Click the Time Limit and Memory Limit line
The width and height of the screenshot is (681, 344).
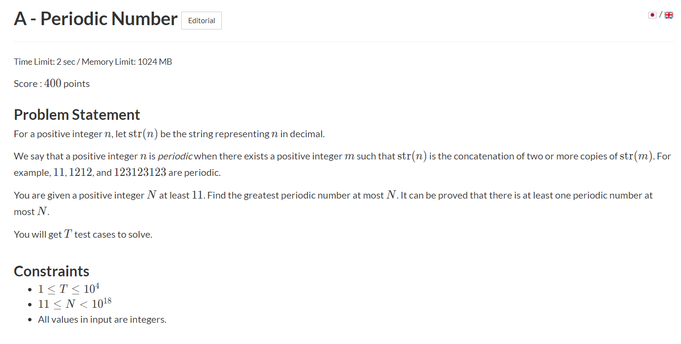coord(93,61)
